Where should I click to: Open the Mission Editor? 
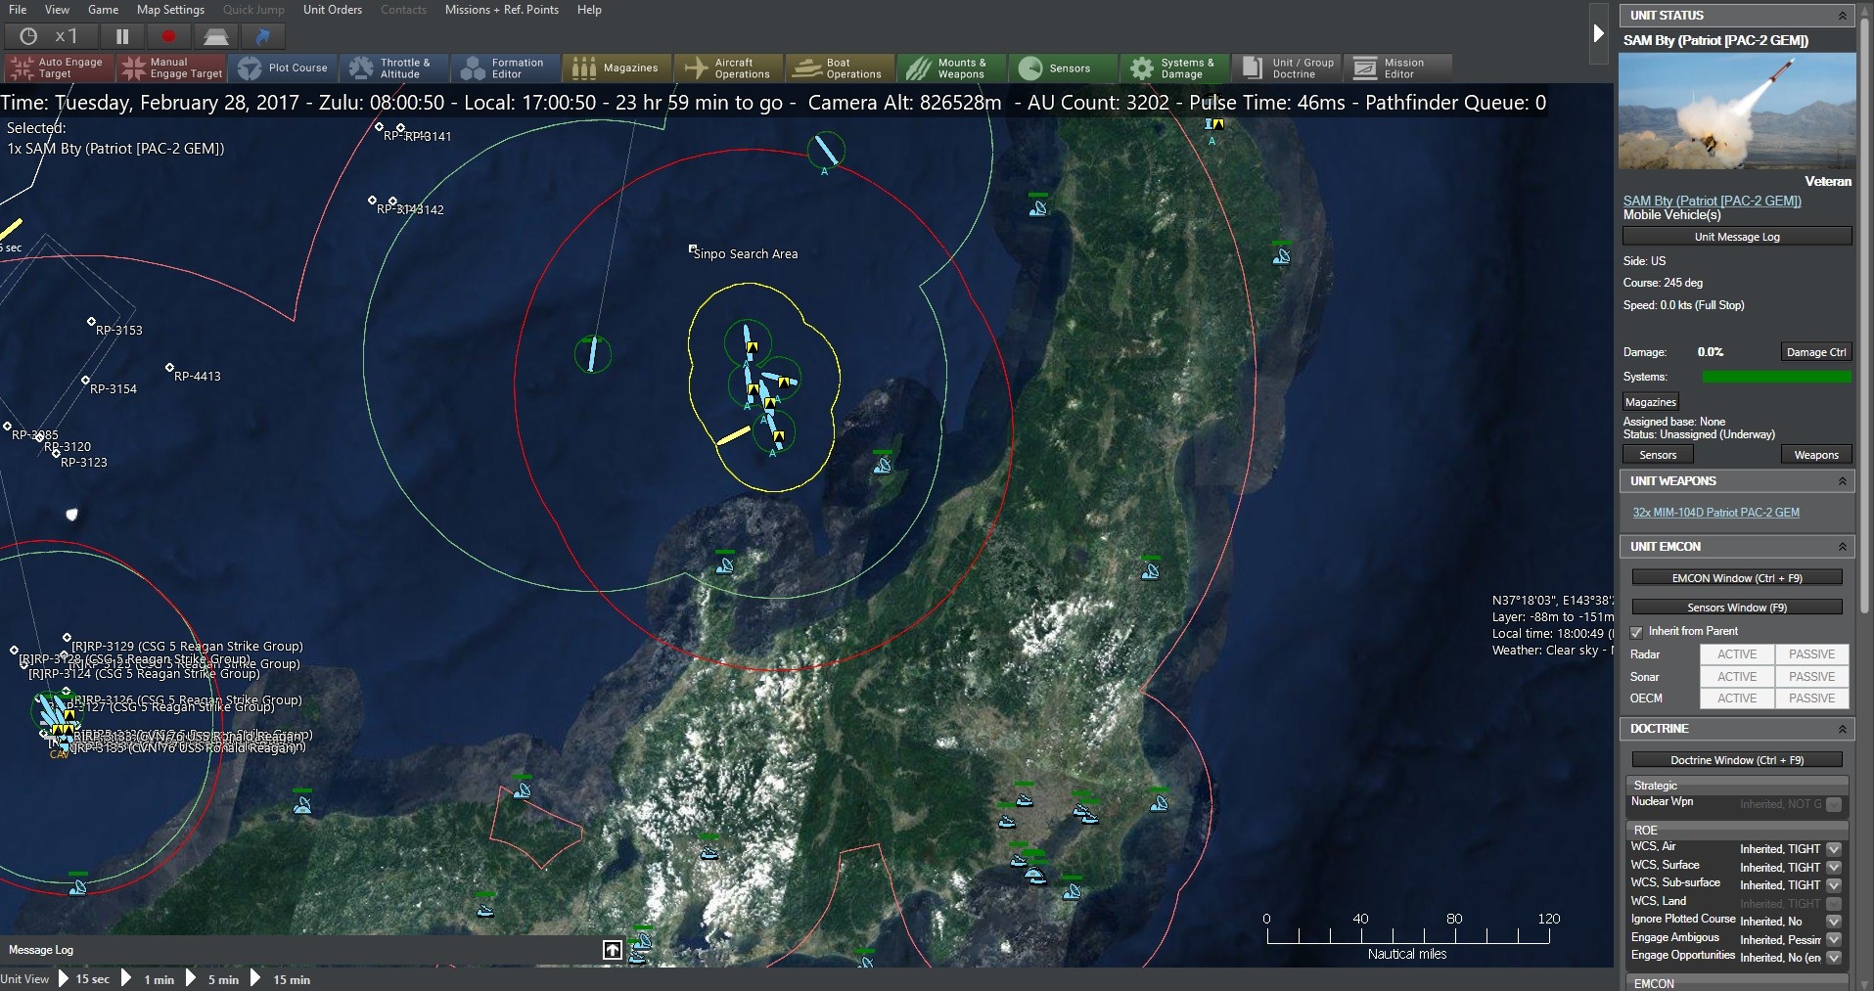[1397, 68]
